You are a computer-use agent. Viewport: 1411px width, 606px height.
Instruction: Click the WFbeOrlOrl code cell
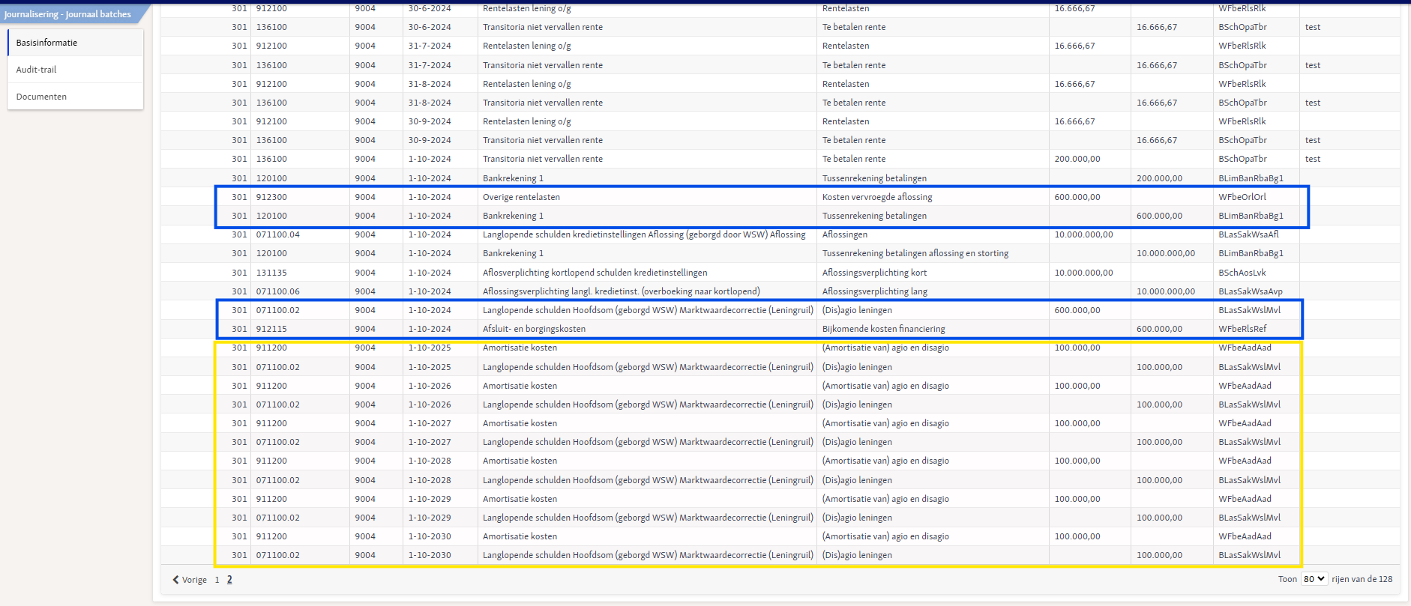(1242, 197)
